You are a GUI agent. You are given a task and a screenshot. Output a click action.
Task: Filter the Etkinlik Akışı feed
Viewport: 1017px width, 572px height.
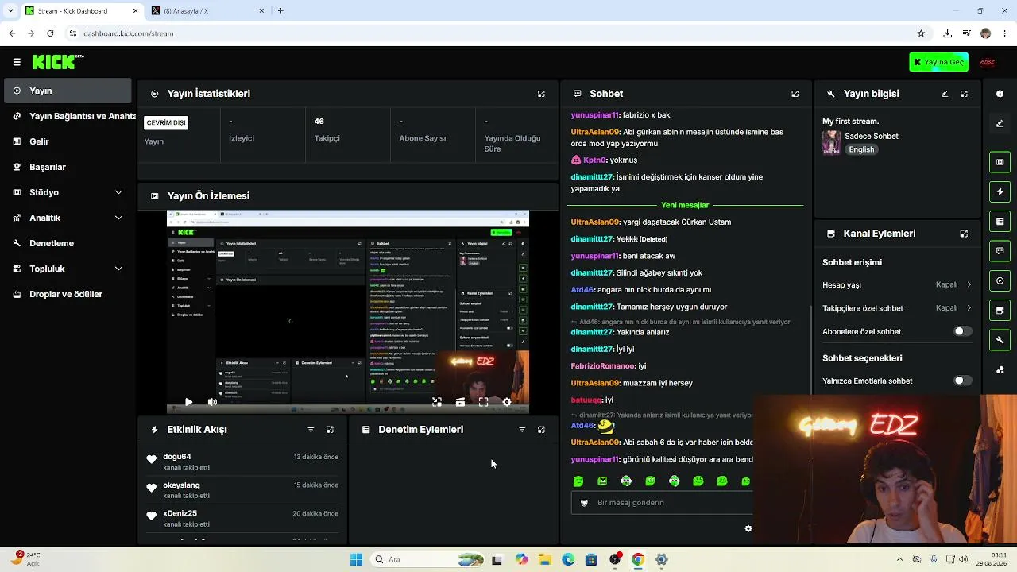(x=311, y=430)
